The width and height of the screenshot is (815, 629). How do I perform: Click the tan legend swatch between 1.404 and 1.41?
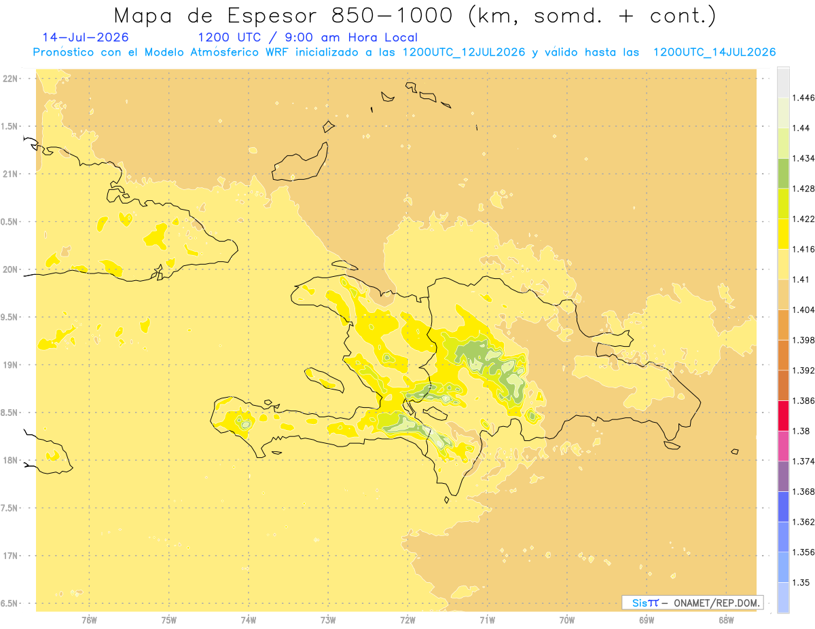(x=783, y=294)
